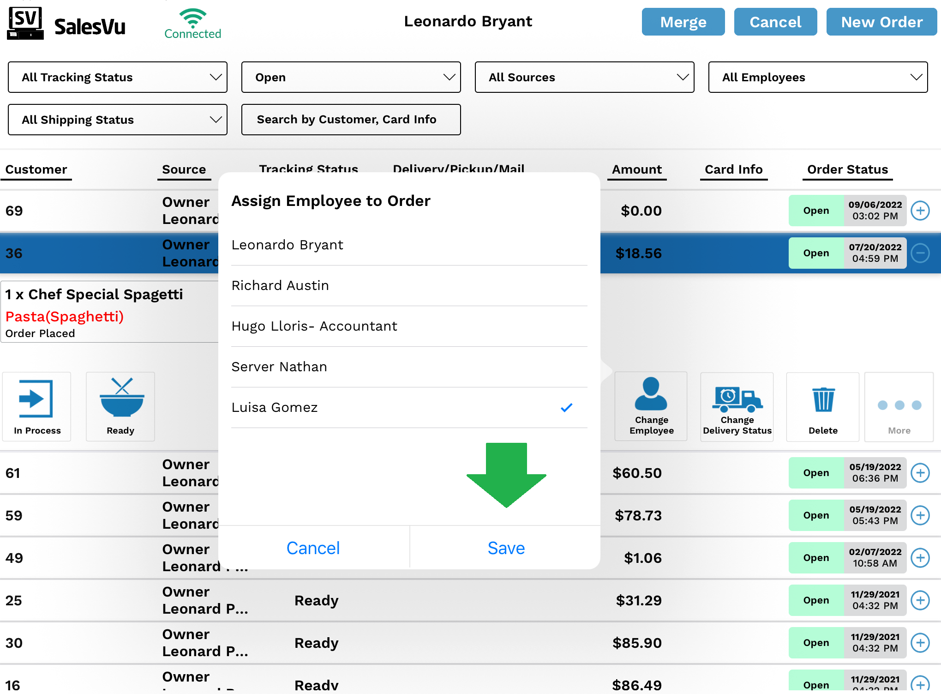The width and height of the screenshot is (941, 694).
Task: Open the All Tracking Status dropdown
Action: coord(118,77)
